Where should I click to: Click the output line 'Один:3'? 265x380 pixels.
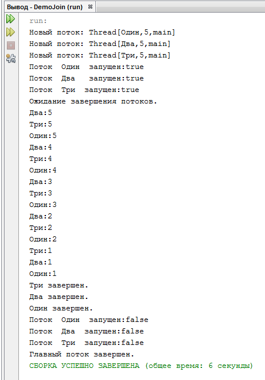point(43,205)
